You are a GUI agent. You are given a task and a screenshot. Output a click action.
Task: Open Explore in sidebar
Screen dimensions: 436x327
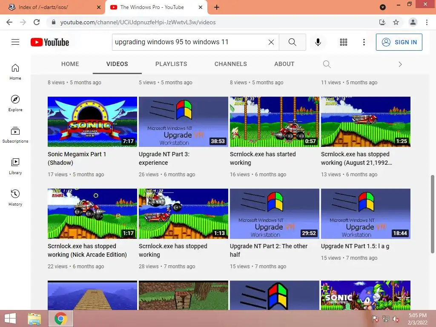pyautogui.click(x=15, y=103)
